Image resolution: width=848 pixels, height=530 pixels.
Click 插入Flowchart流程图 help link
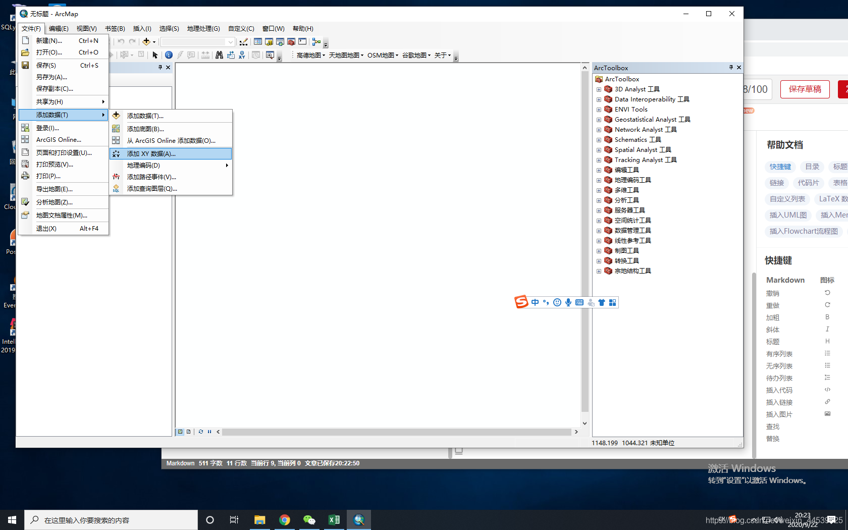coord(804,231)
